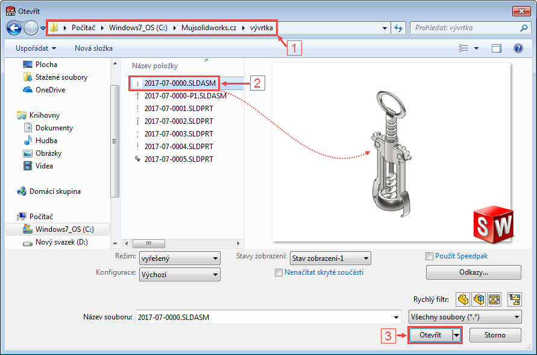Viewport: 537px width, 355px height.
Task: Click the Odkazy button
Action: [473, 272]
